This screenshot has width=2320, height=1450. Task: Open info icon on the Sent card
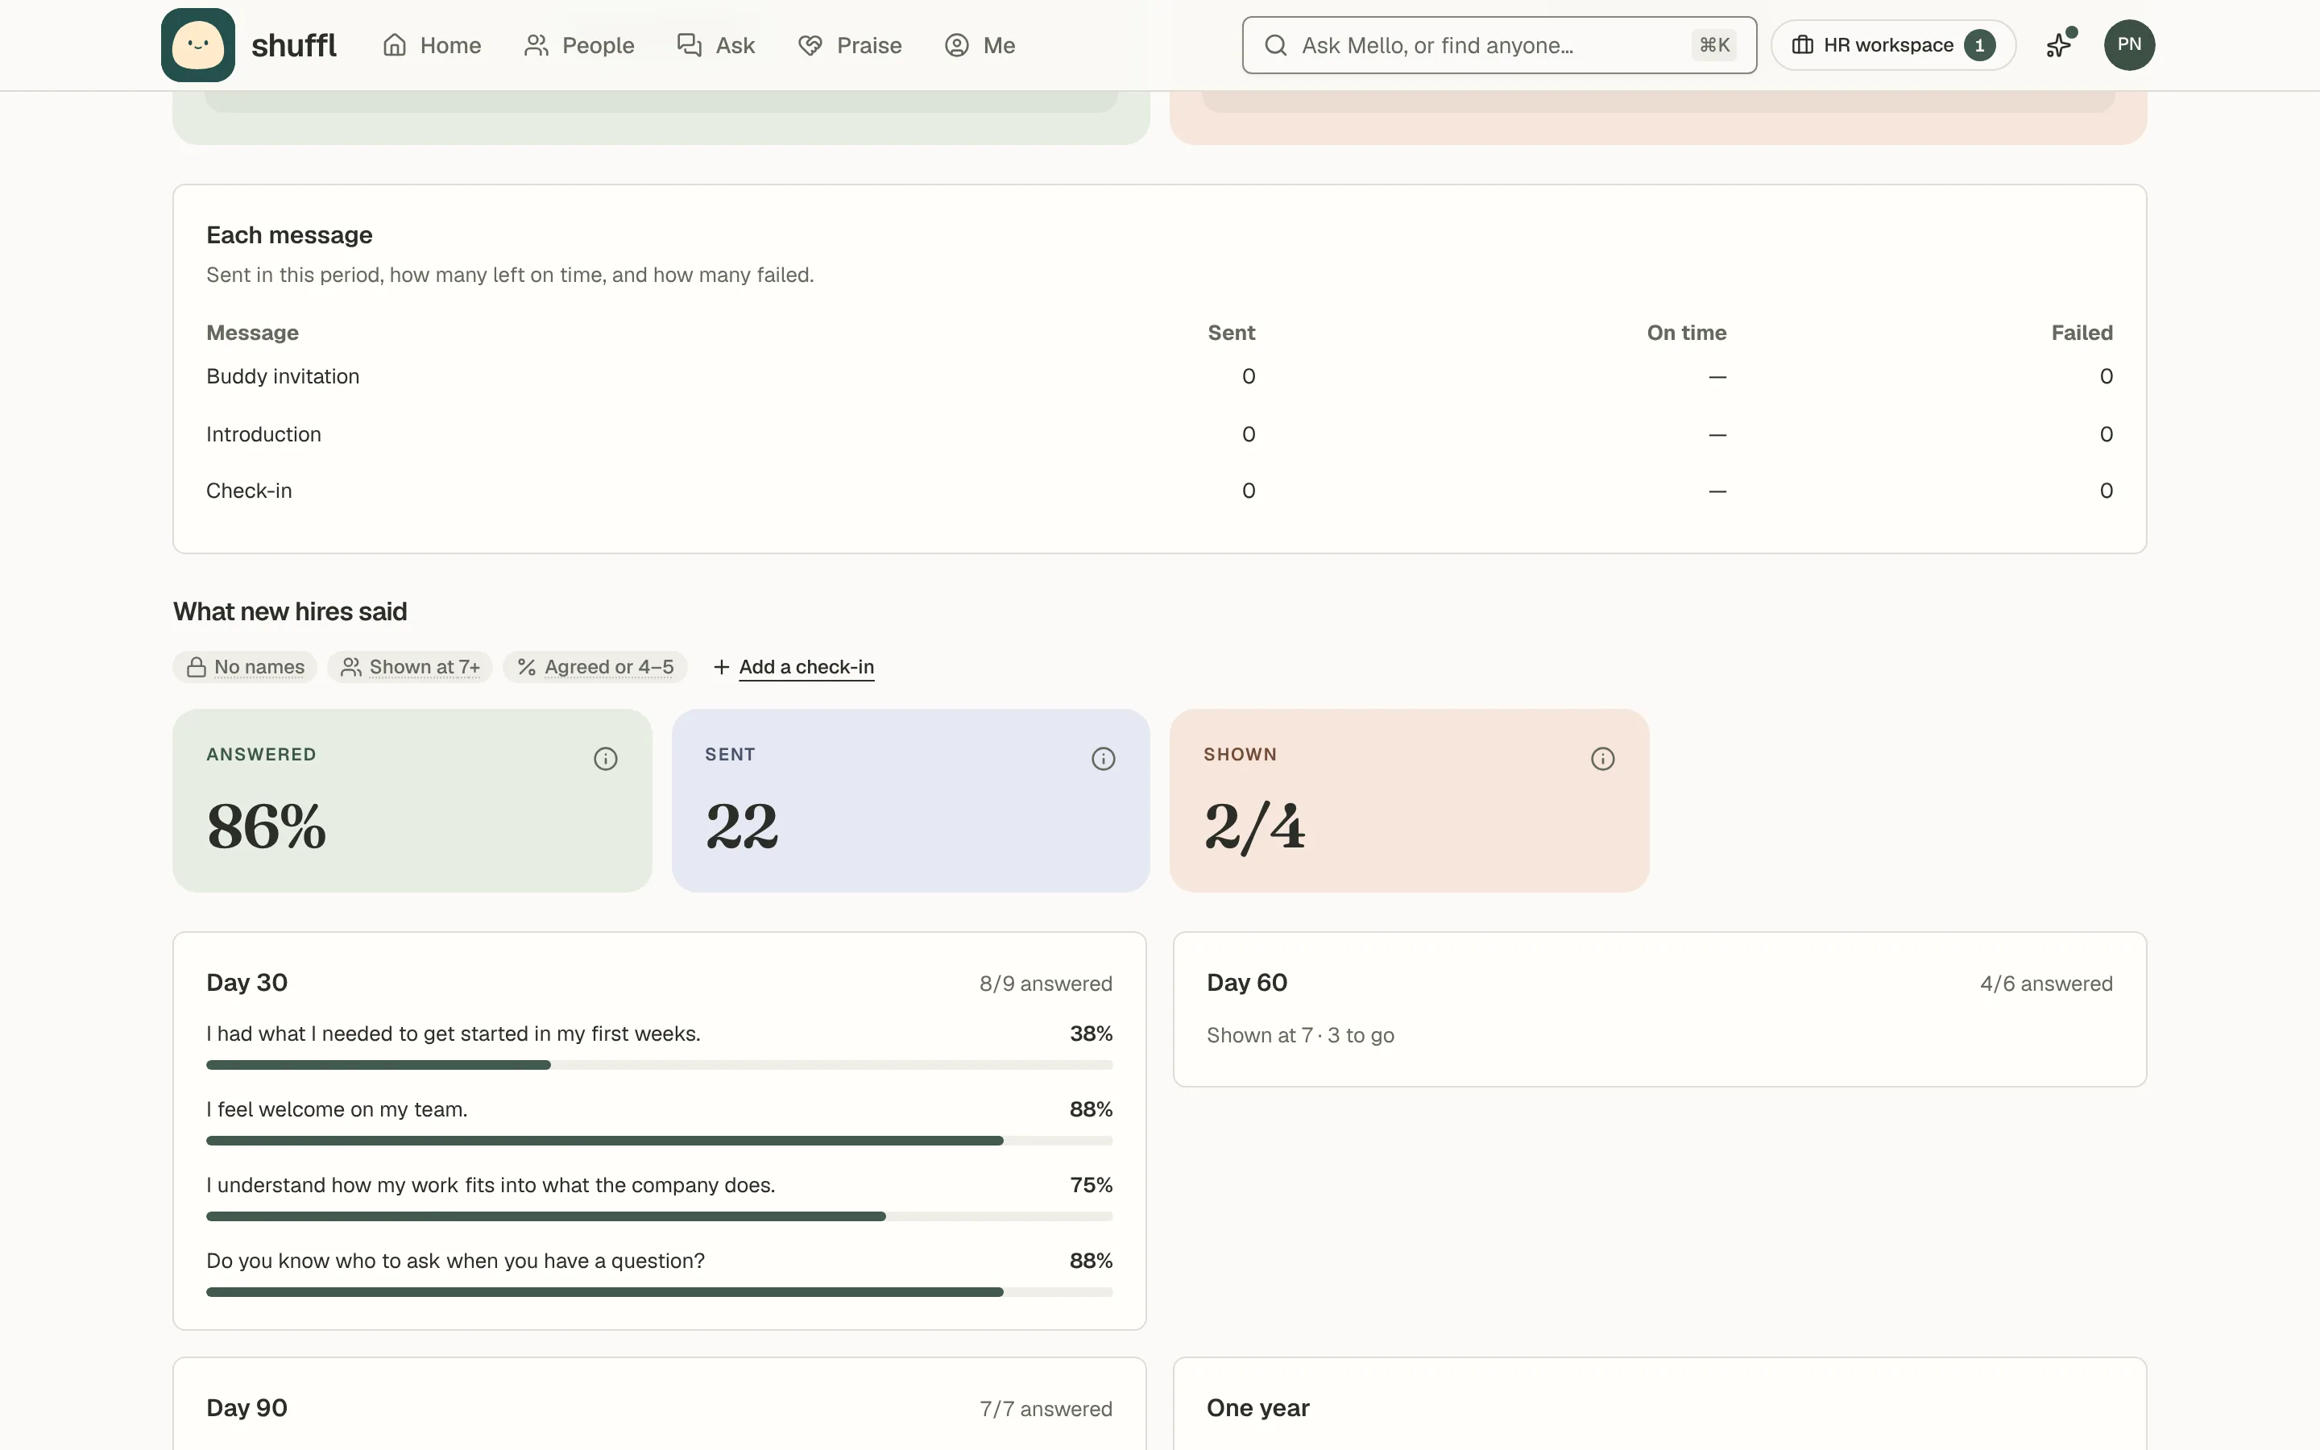1104,759
